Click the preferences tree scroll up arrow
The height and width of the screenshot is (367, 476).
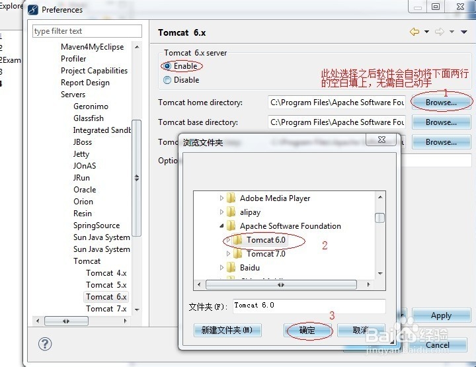(x=137, y=47)
